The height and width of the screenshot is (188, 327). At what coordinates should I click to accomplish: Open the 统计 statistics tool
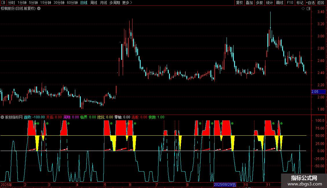click(269, 3)
